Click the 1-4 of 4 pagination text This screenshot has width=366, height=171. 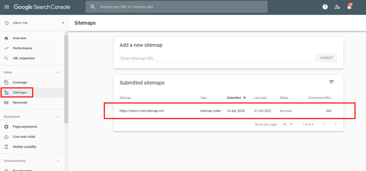(308, 124)
